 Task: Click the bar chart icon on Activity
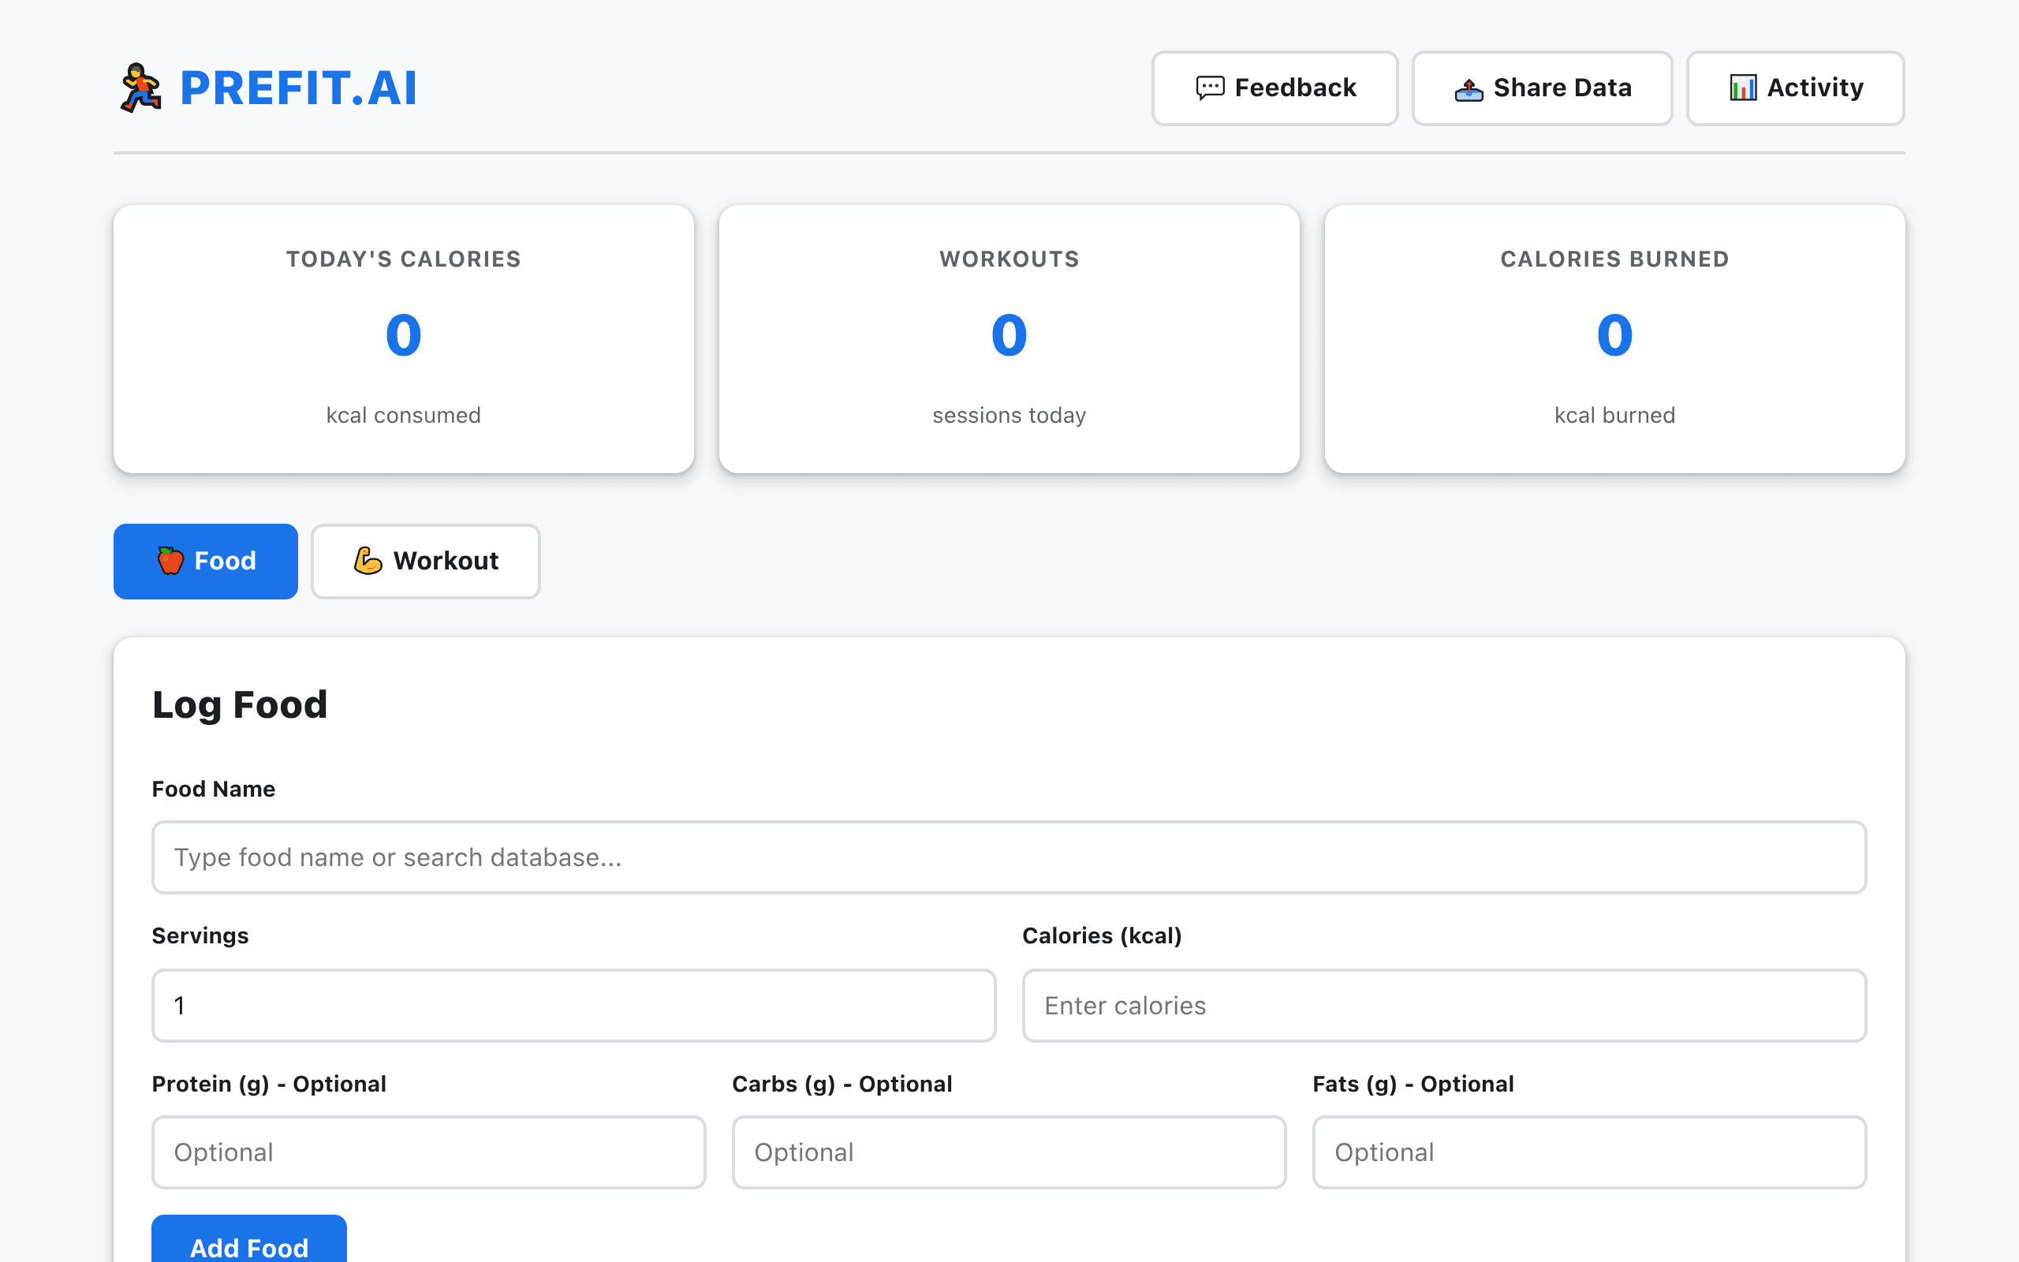tap(1743, 88)
